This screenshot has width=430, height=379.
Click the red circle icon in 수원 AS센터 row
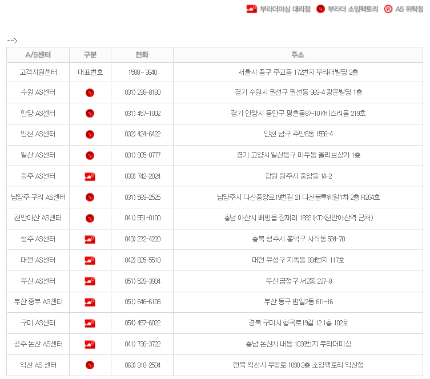pos(90,92)
